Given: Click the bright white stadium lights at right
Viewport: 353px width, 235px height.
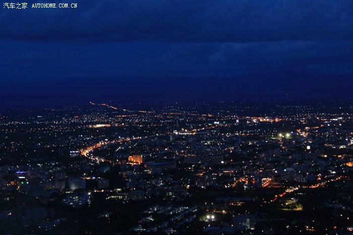Looking at the screenshot, I should [284, 135].
